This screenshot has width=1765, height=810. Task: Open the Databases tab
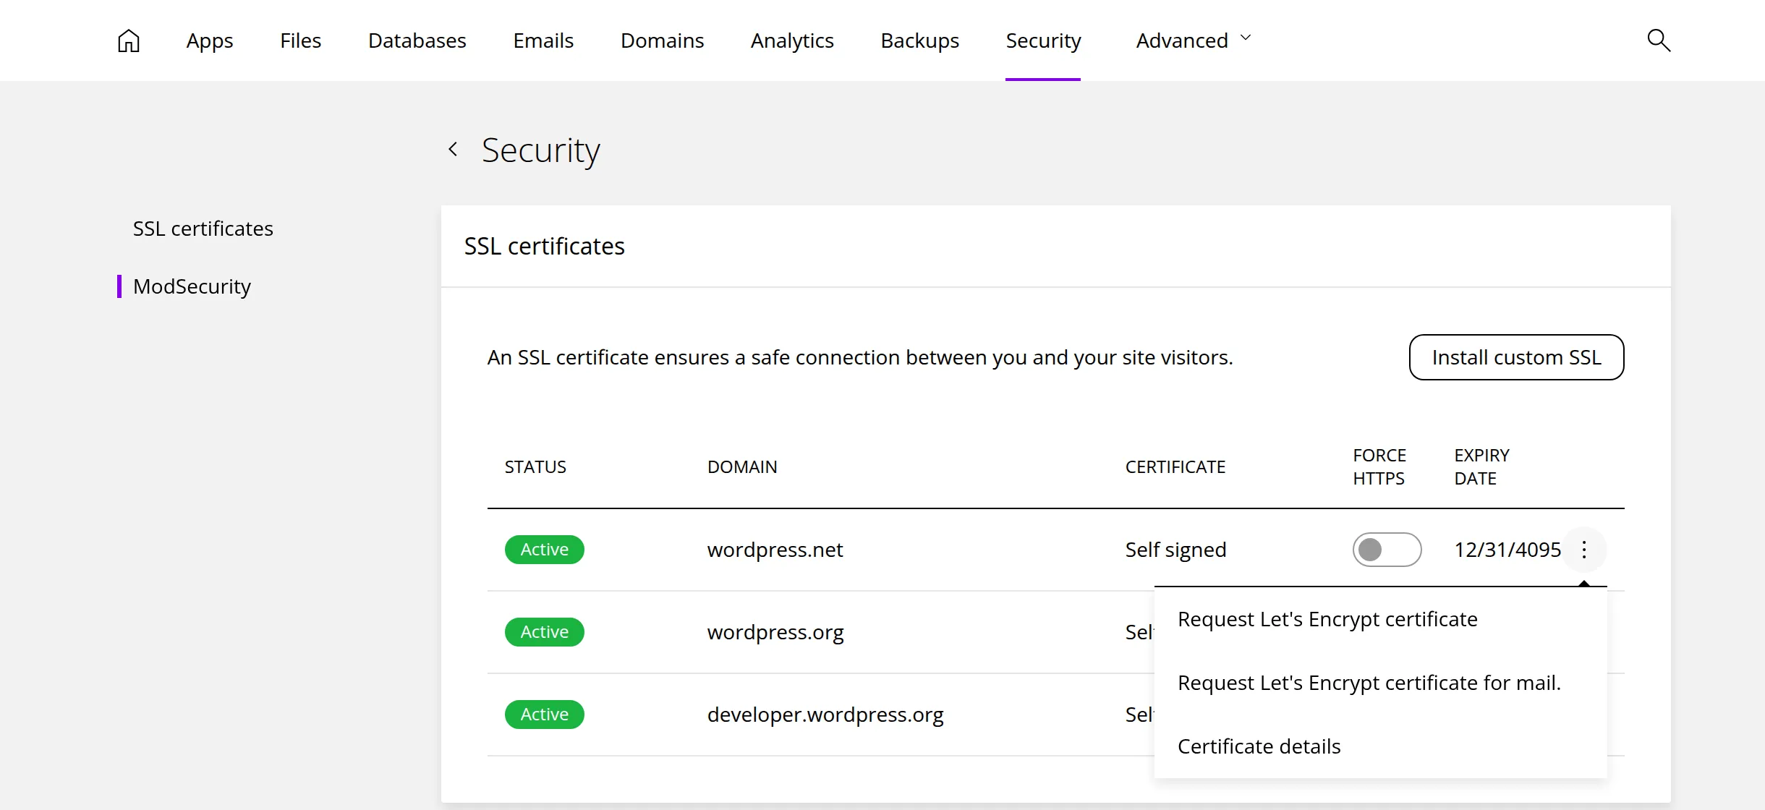[x=417, y=40]
